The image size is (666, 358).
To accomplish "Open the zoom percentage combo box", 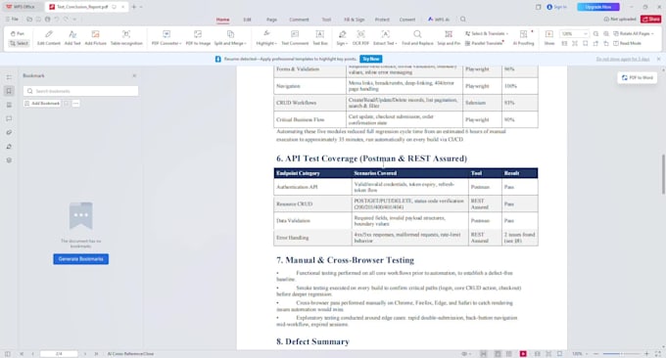I will pos(574,33).
